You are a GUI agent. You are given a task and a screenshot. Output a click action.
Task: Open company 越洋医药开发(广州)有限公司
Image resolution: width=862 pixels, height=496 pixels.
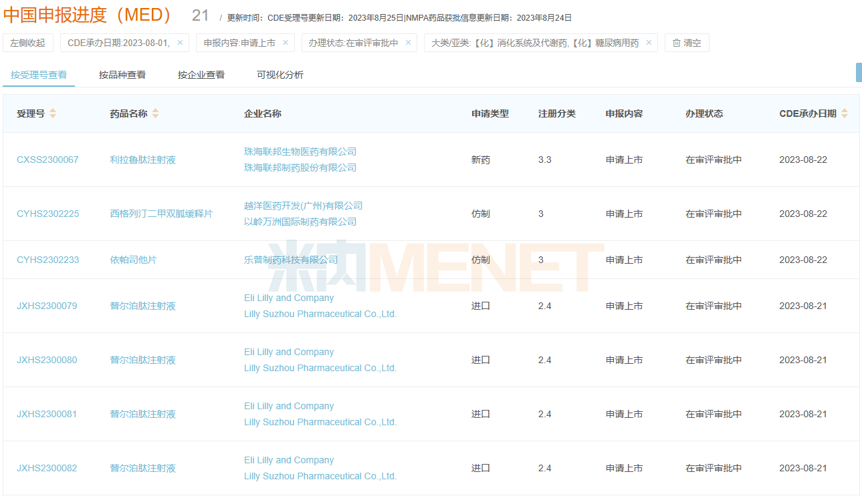pos(304,206)
